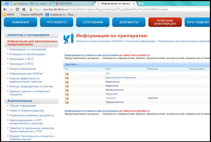Viewport: 211px width, 142px height.
Task: Open Конкурс фармкружков по почкам link
Action: pos(31,86)
